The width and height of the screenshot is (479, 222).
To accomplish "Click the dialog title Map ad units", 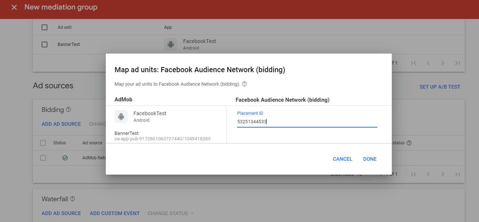I will [200, 70].
